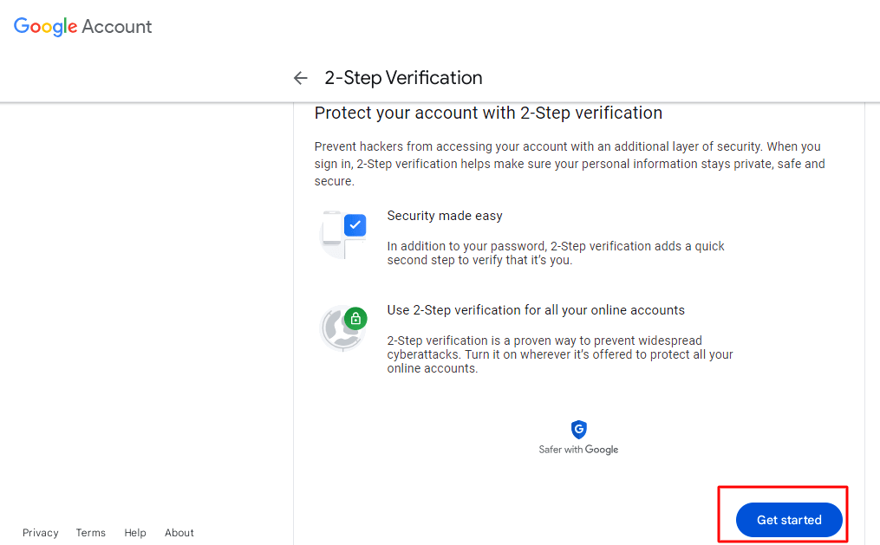
Task: Go back using the left arrow icon
Action: [301, 78]
